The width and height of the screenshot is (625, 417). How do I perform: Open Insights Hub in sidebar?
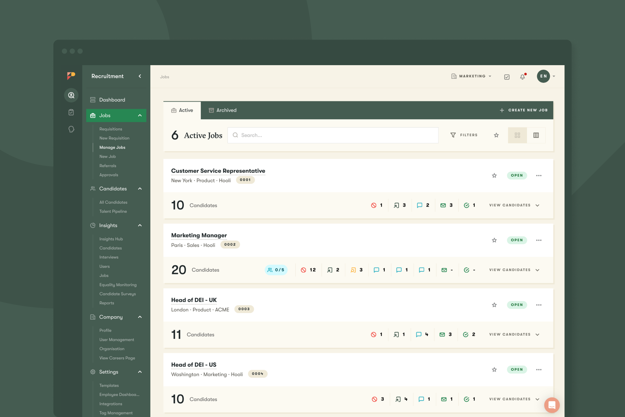111,239
